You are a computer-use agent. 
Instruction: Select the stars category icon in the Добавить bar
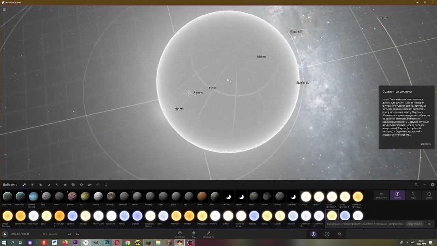[32, 184]
